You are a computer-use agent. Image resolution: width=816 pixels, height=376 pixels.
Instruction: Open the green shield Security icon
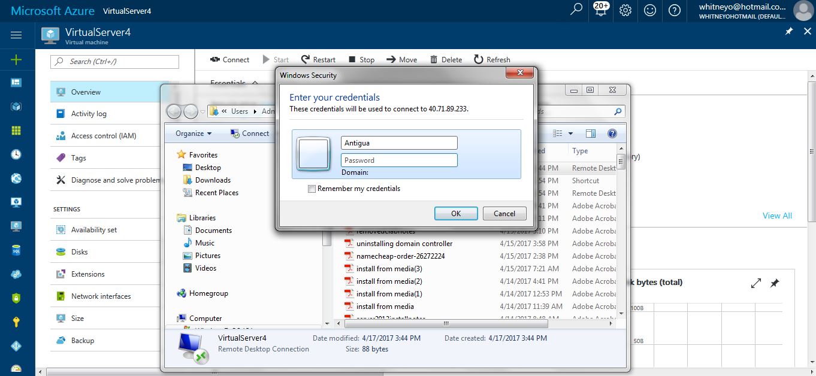(x=16, y=298)
